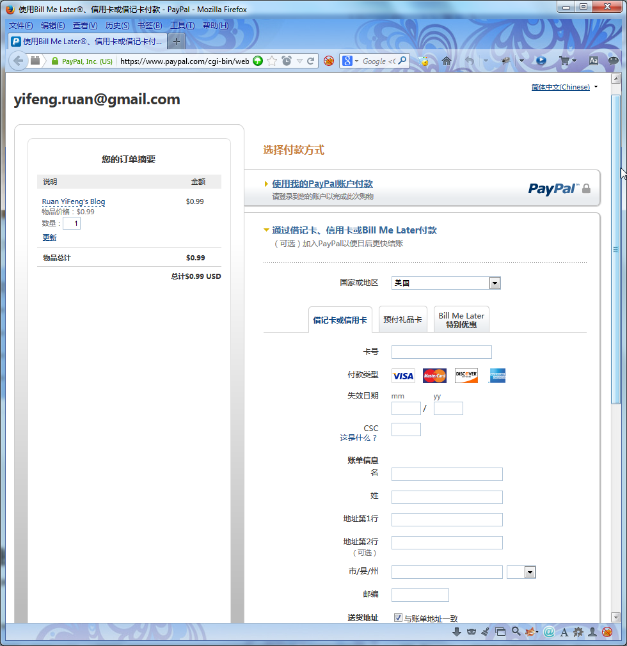627x646 pixels.
Task: Click the red crossed-out icon beside the address bar
Action: [329, 61]
